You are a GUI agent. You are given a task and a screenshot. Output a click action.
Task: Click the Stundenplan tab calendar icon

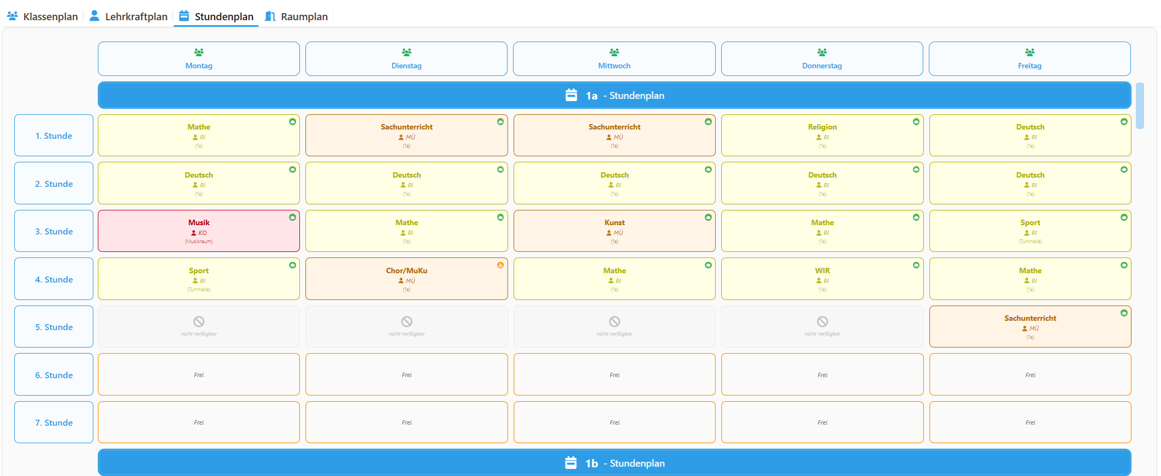[184, 16]
